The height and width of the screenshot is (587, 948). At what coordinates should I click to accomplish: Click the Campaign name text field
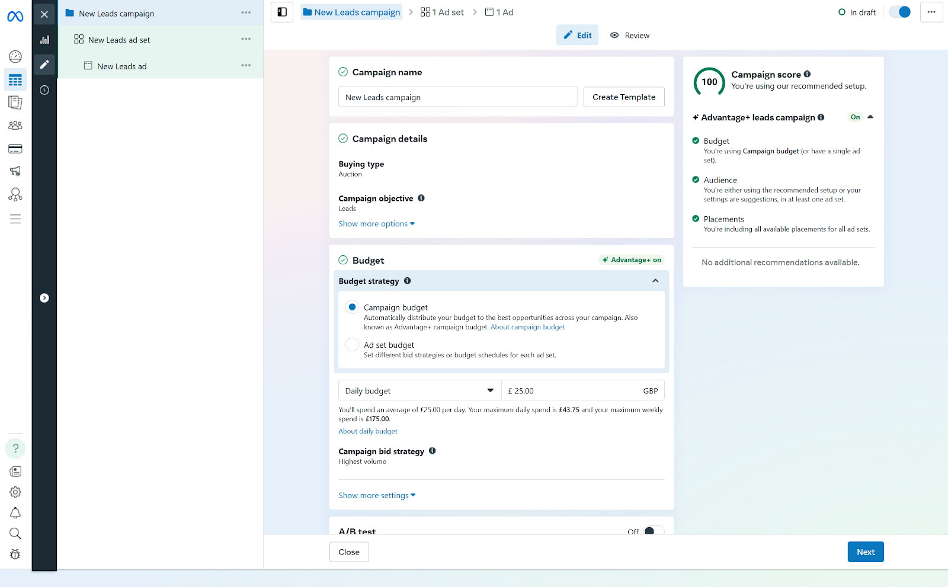point(458,97)
